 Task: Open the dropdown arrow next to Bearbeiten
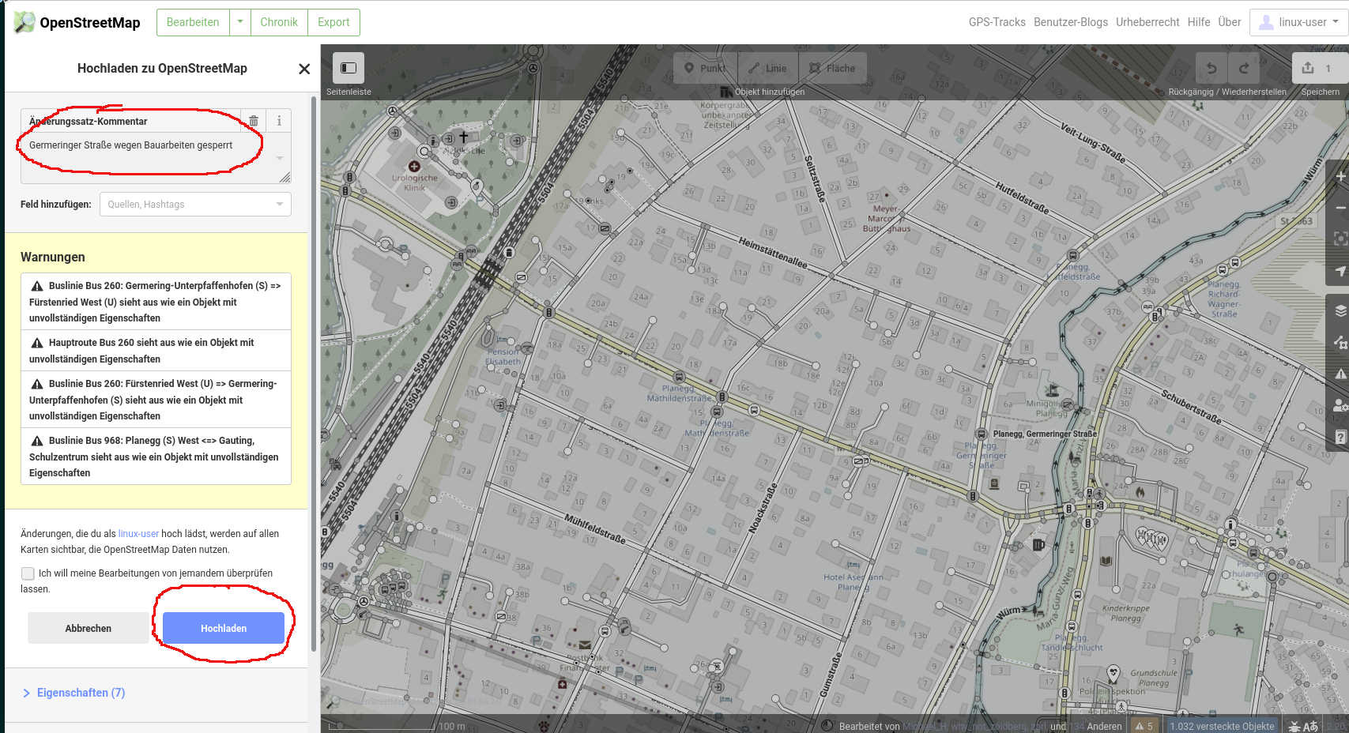click(240, 22)
